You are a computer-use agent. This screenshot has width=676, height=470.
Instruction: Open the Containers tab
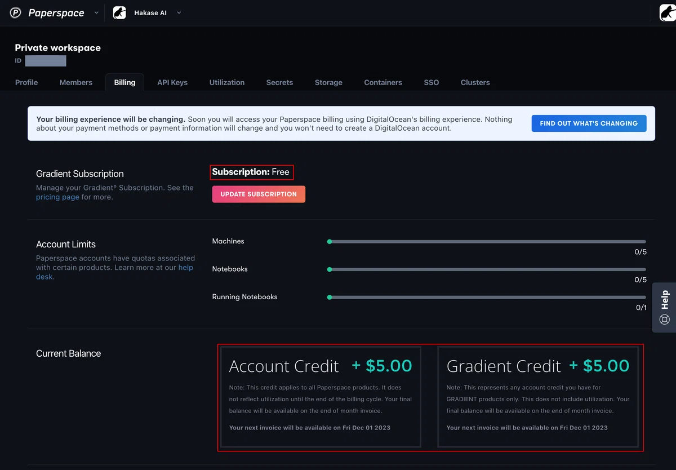tap(383, 82)
